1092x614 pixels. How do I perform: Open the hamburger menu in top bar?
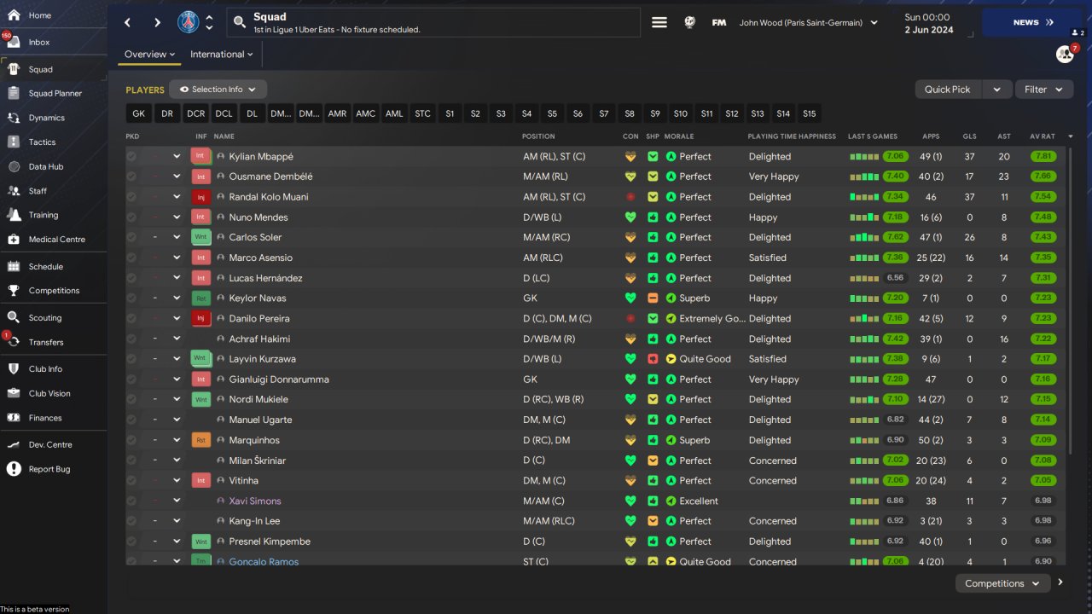point(659,23)
